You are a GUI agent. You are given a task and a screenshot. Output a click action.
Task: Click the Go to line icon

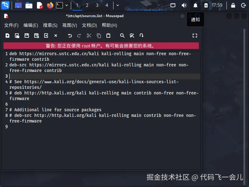click(x=142, y=36)
